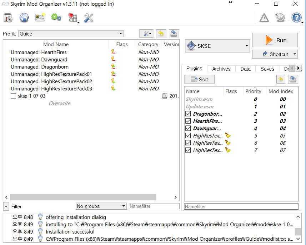Click the Install Mod from archive icon
This screenshot has height=245, width=306.
pos(8,18)
